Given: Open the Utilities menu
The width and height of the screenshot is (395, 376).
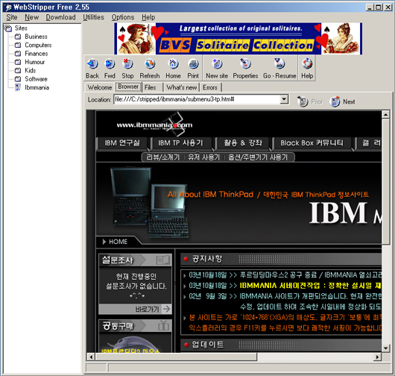Looking at the screenshot, I should click(x=93, y=17).
